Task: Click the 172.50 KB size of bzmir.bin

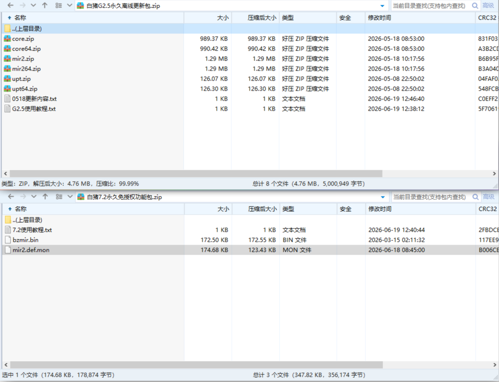Action: pos(214,240)
